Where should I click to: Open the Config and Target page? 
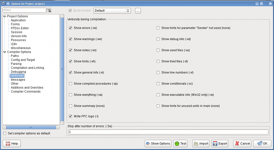coord(23,60)
